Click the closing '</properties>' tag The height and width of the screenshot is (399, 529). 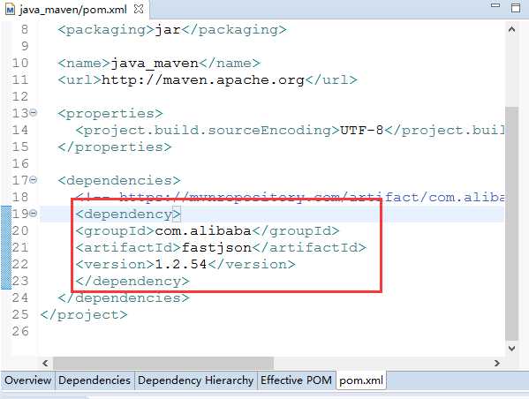[x=115, y=147]
